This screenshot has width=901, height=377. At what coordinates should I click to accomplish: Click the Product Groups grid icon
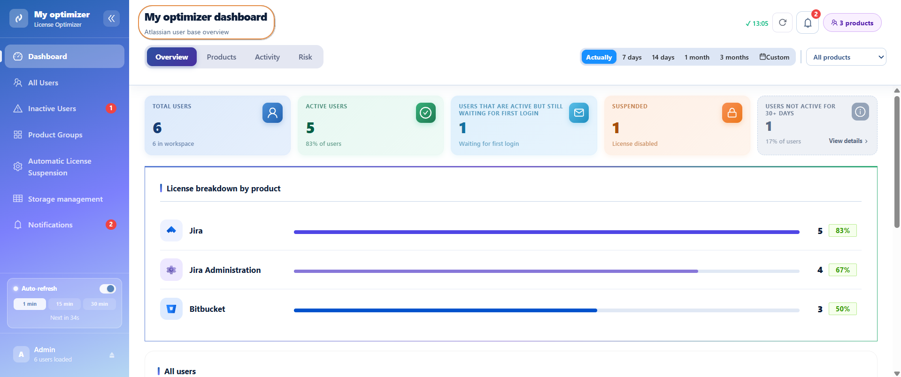[18, 135]
